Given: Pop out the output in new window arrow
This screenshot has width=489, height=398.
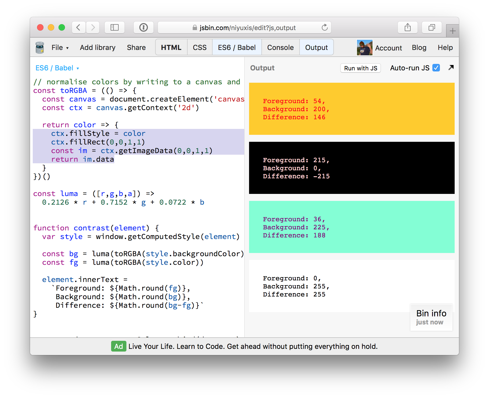Looking at the screenshot, I should [x=451, y=68].
